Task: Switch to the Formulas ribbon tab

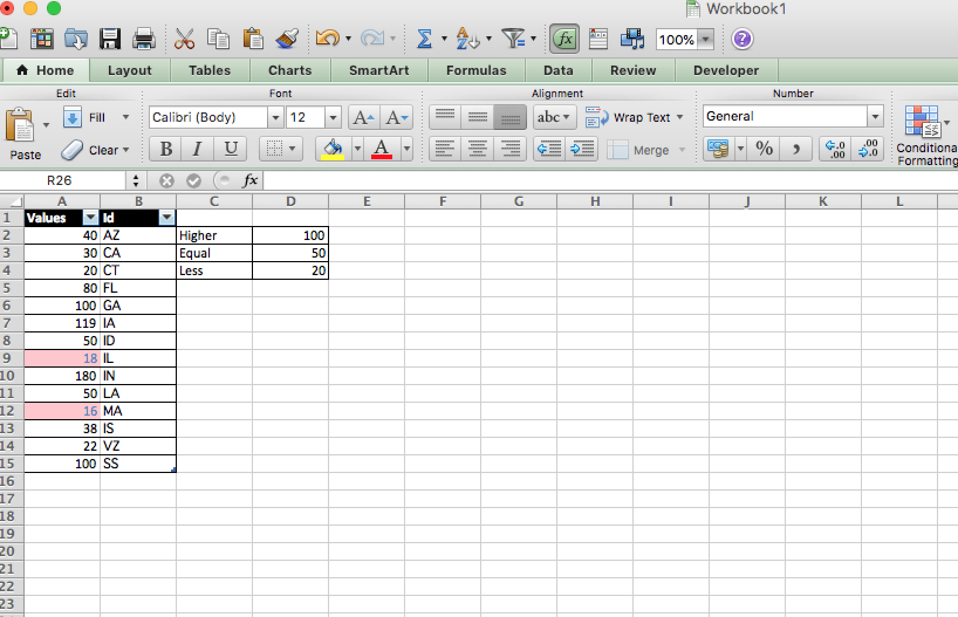Action: (475, 70)
